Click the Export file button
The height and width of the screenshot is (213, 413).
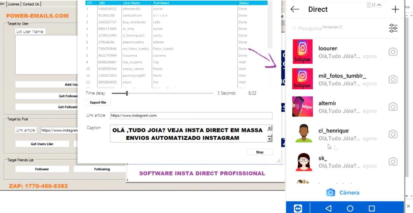(x=98, y=102)
